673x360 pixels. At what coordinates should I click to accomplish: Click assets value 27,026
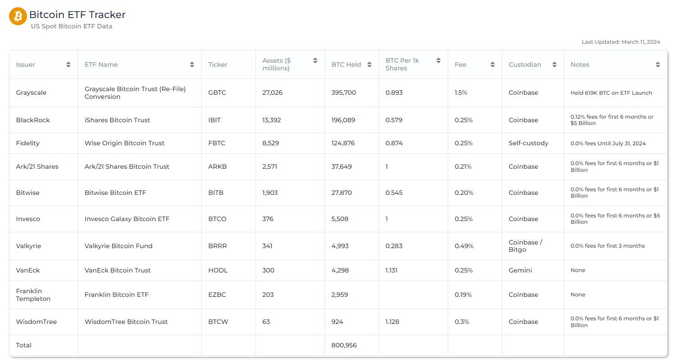(272, 92)
